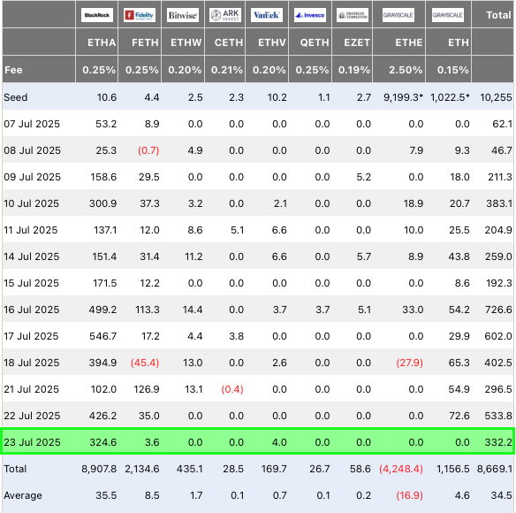Select the red (45.4) FETH outflow value
Viewport: 516px width, 513px height.
(x=145, y=363)
